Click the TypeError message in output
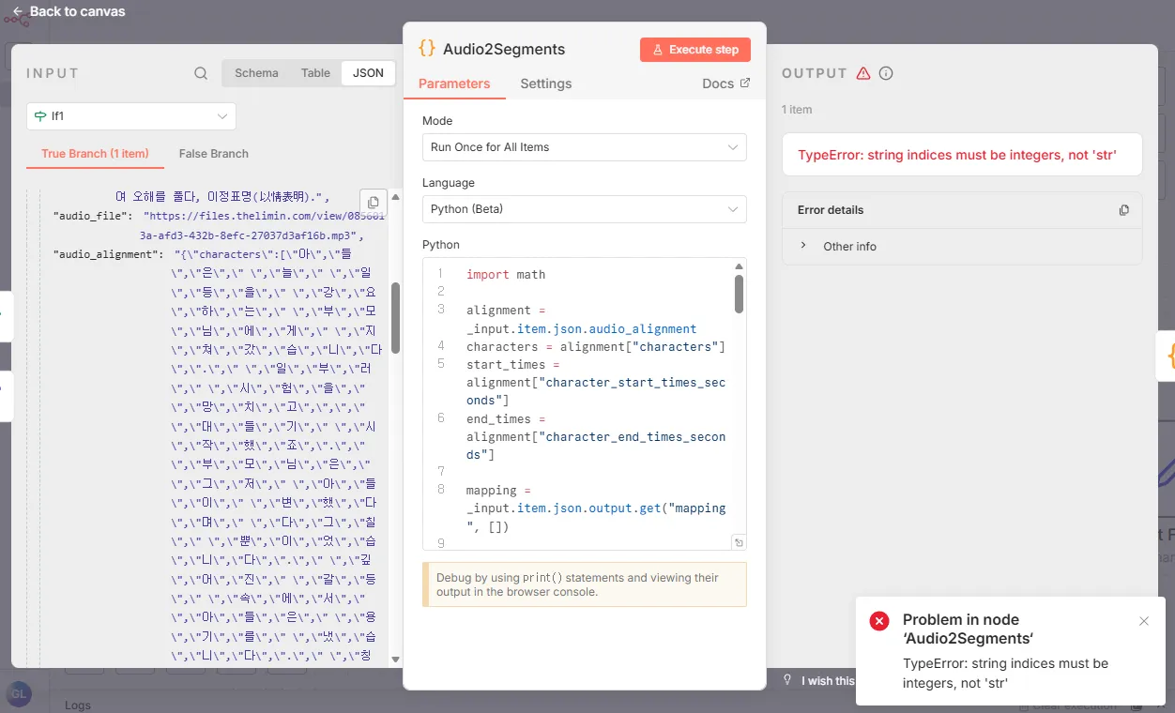This screenshot has height=713, width=1175. [957, 155]
